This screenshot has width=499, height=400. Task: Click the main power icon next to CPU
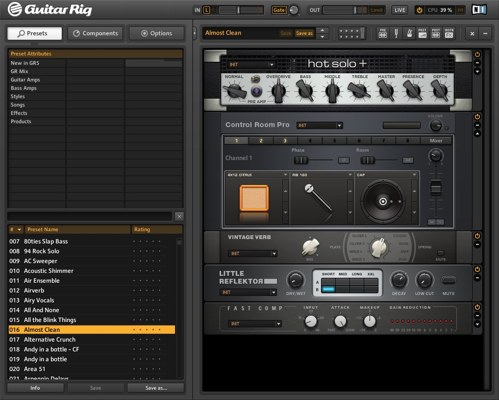click(420, 10)
